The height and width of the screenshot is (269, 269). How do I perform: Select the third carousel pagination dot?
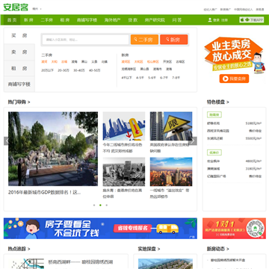pyautogui.click(x=107, y=205)
